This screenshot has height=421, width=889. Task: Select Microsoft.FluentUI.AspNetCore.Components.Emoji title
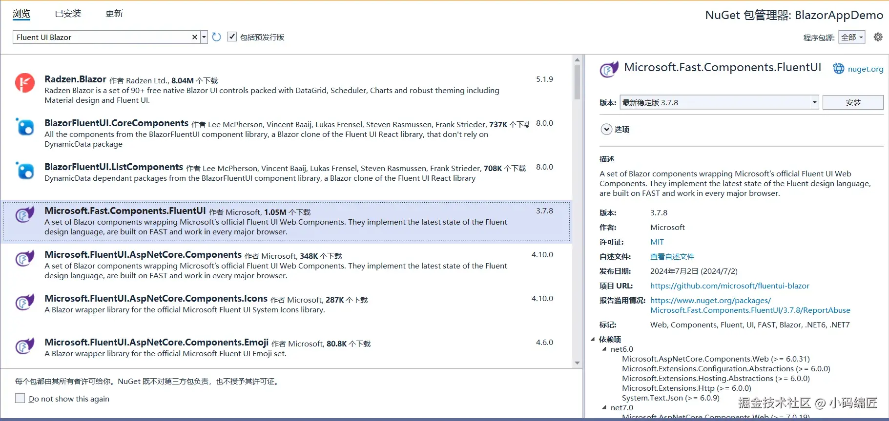(156, 343)
